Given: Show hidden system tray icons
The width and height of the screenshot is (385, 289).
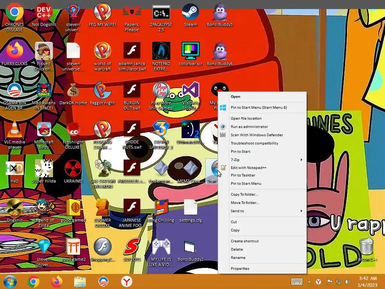Looking at the screenshot, I should (309, 282).
